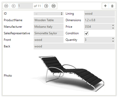Click the 'Front' label

(x=7, y=40)
